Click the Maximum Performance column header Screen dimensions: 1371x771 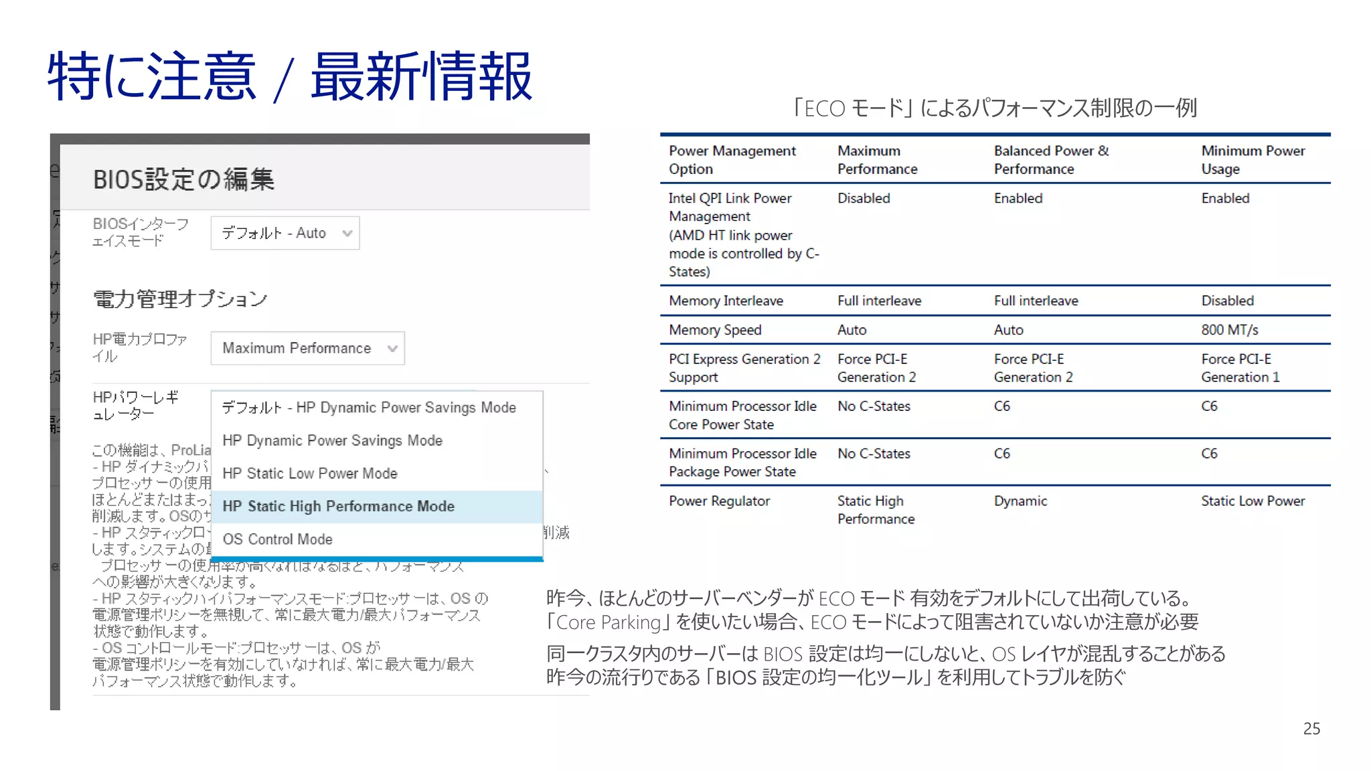tap(877, 159)
